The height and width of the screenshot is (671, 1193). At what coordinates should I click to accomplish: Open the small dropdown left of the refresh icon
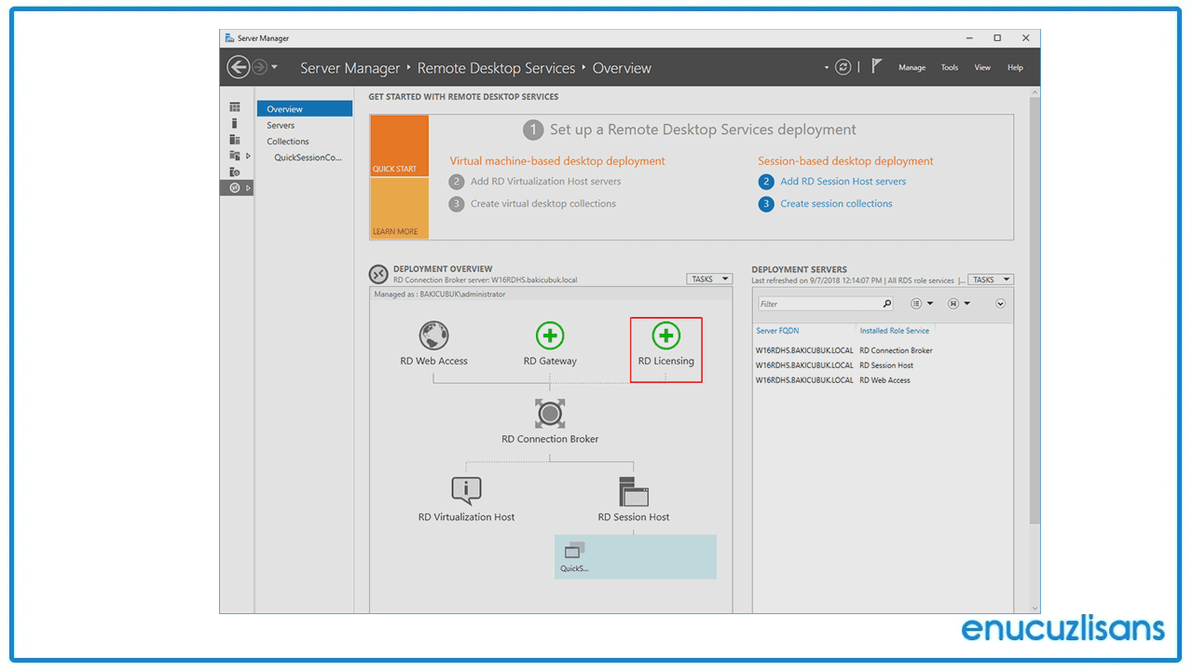tap(826, 68)
